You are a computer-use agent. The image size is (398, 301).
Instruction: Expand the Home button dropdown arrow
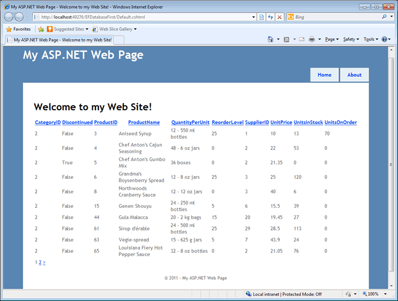point(278,39)
